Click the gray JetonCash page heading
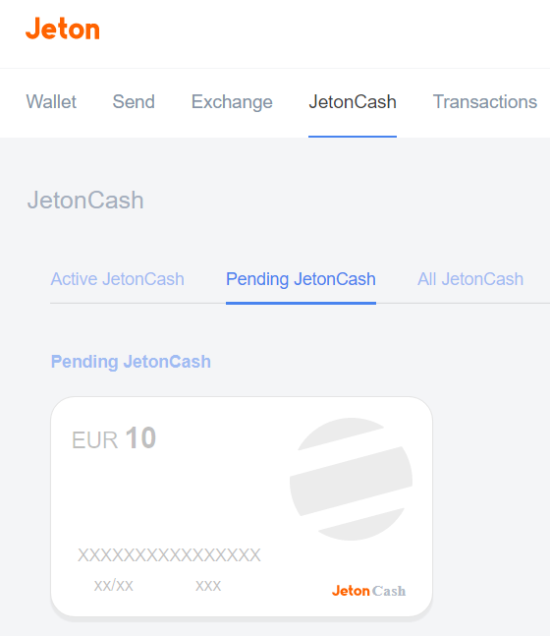Image resolution: width=550 pixels, height=636 pixels. coord(85,200)
